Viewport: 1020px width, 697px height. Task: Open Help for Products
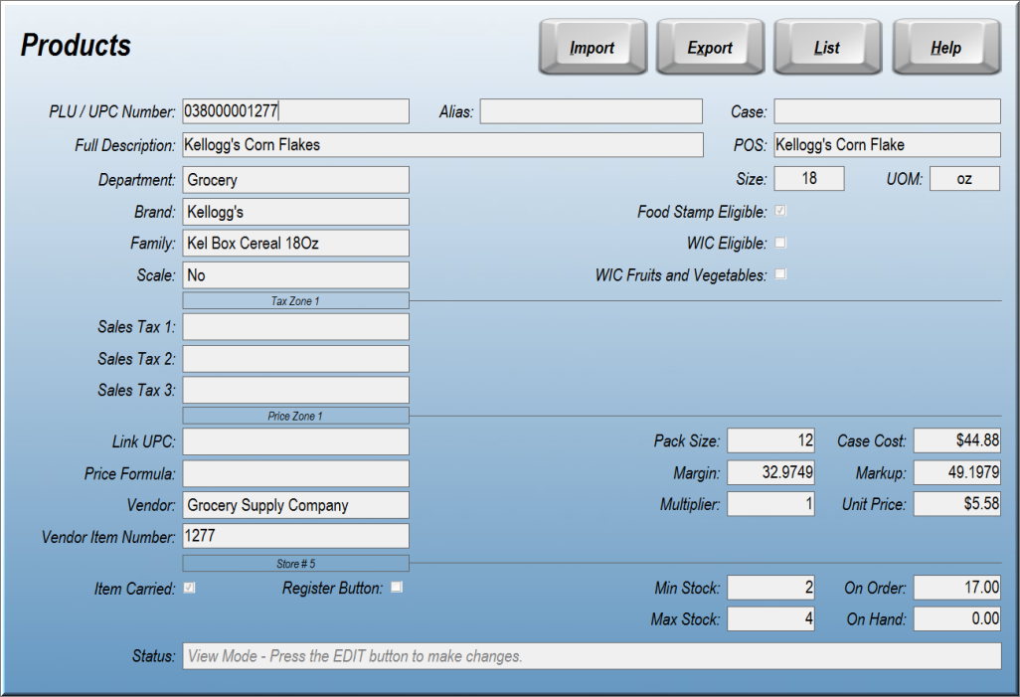(946, 47)
